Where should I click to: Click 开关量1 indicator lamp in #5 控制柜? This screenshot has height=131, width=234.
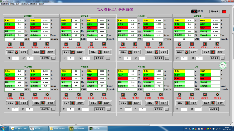tap(10, 94)
